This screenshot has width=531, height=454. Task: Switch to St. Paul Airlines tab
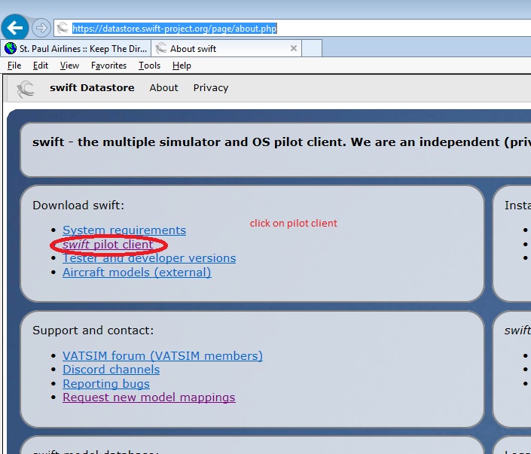click(76, 48)
